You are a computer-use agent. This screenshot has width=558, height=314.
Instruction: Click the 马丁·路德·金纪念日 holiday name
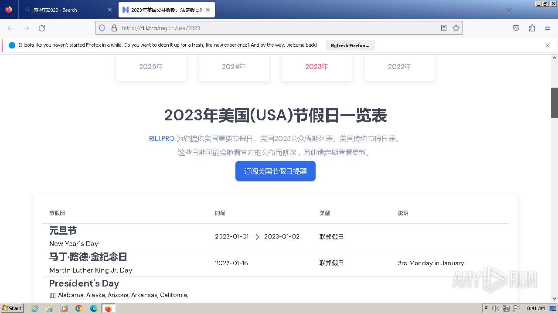click(x=88, y=257)
